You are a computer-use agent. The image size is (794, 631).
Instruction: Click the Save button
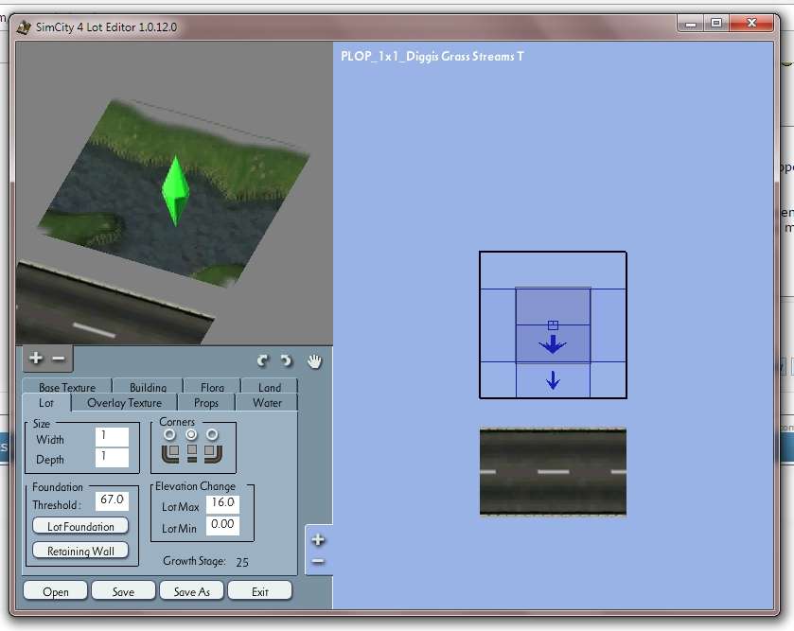tap(123, 591)
